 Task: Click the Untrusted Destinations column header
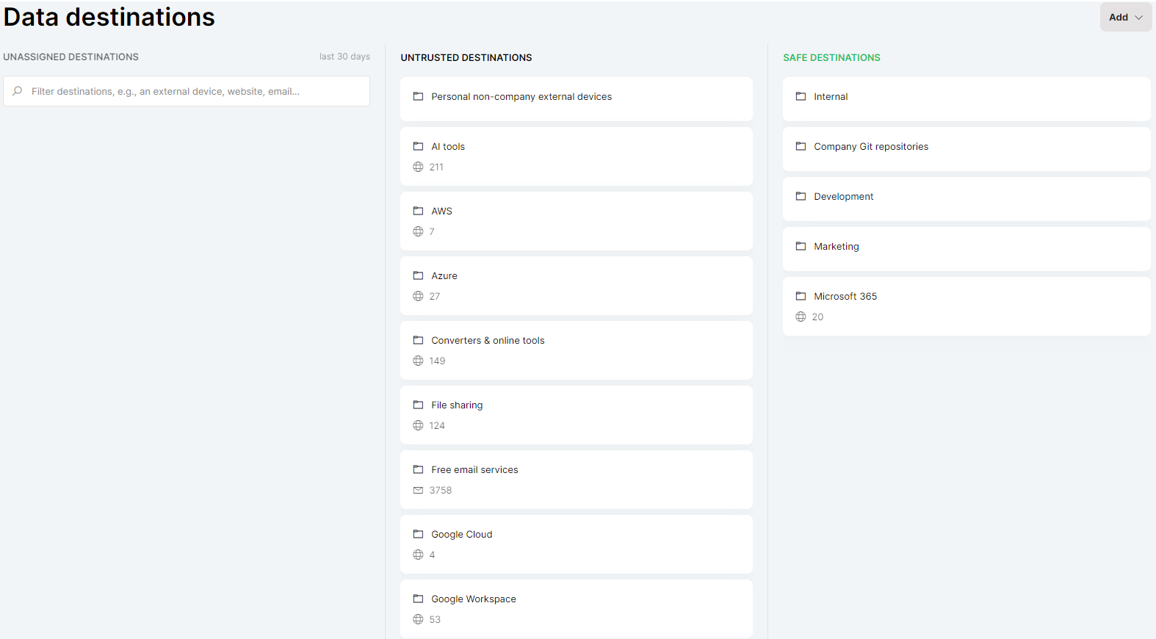tap(466, 57)
